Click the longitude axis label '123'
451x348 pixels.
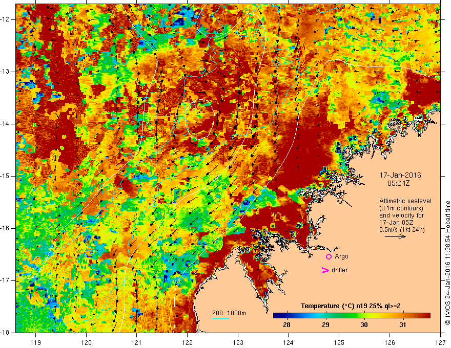pos(238,342)
